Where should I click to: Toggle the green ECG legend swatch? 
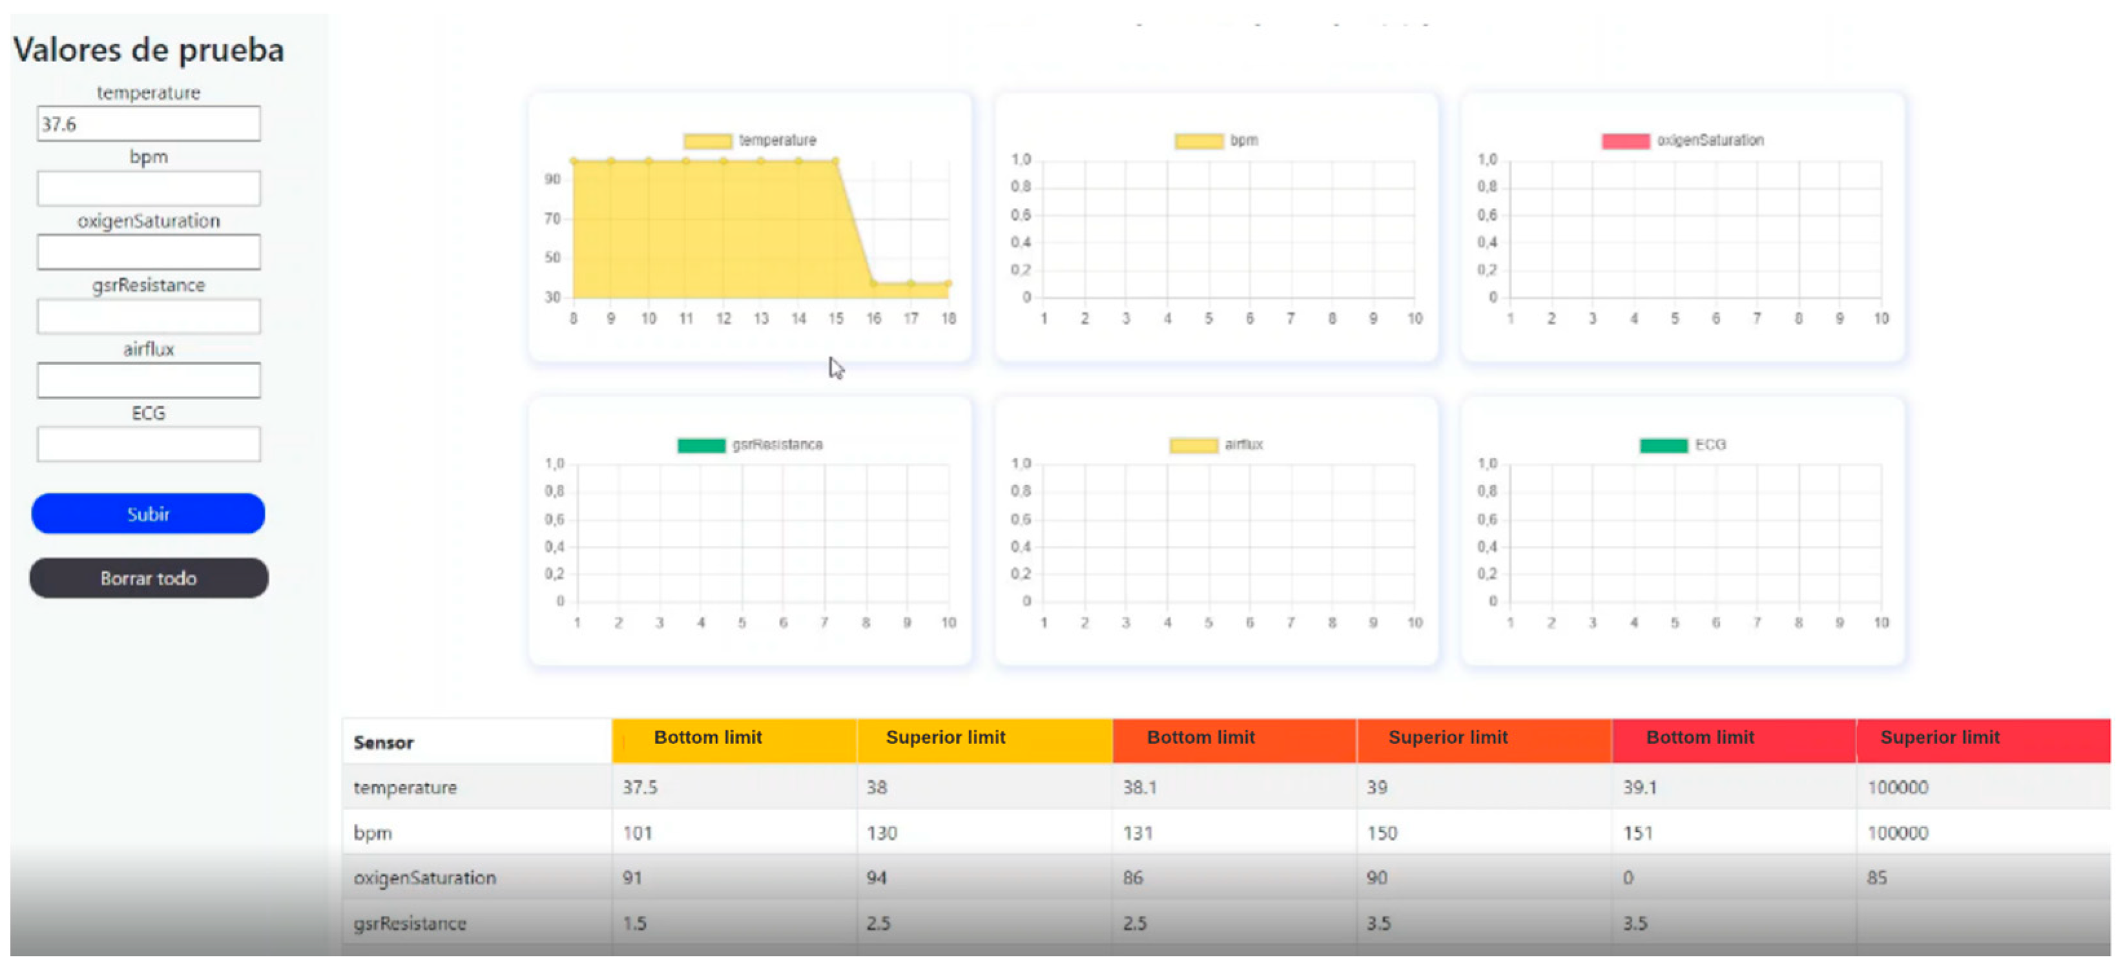[1663, 446]
